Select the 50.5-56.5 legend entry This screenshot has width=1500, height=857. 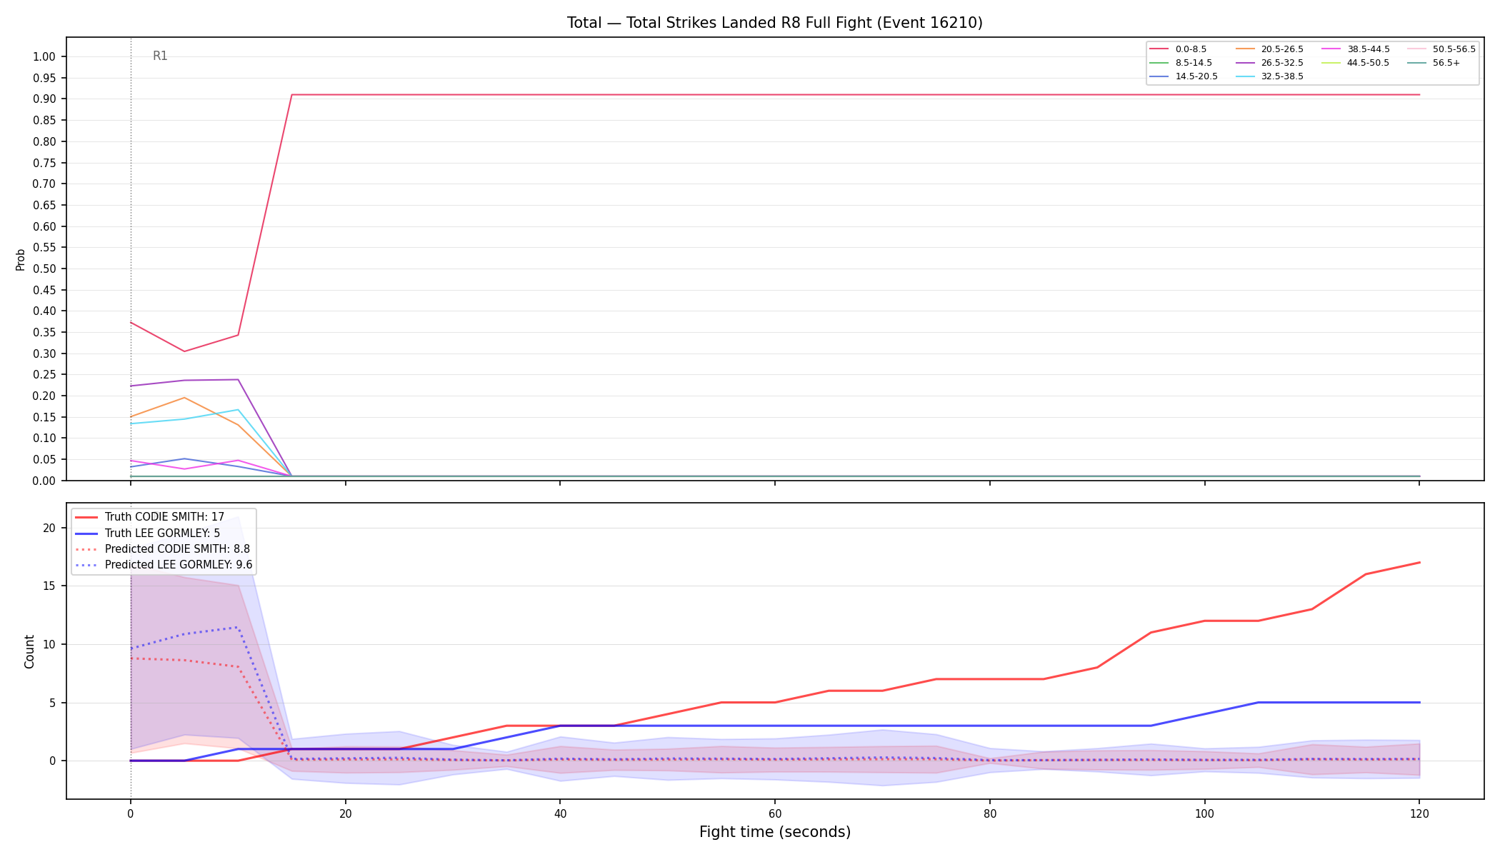tap(1441, 49)
